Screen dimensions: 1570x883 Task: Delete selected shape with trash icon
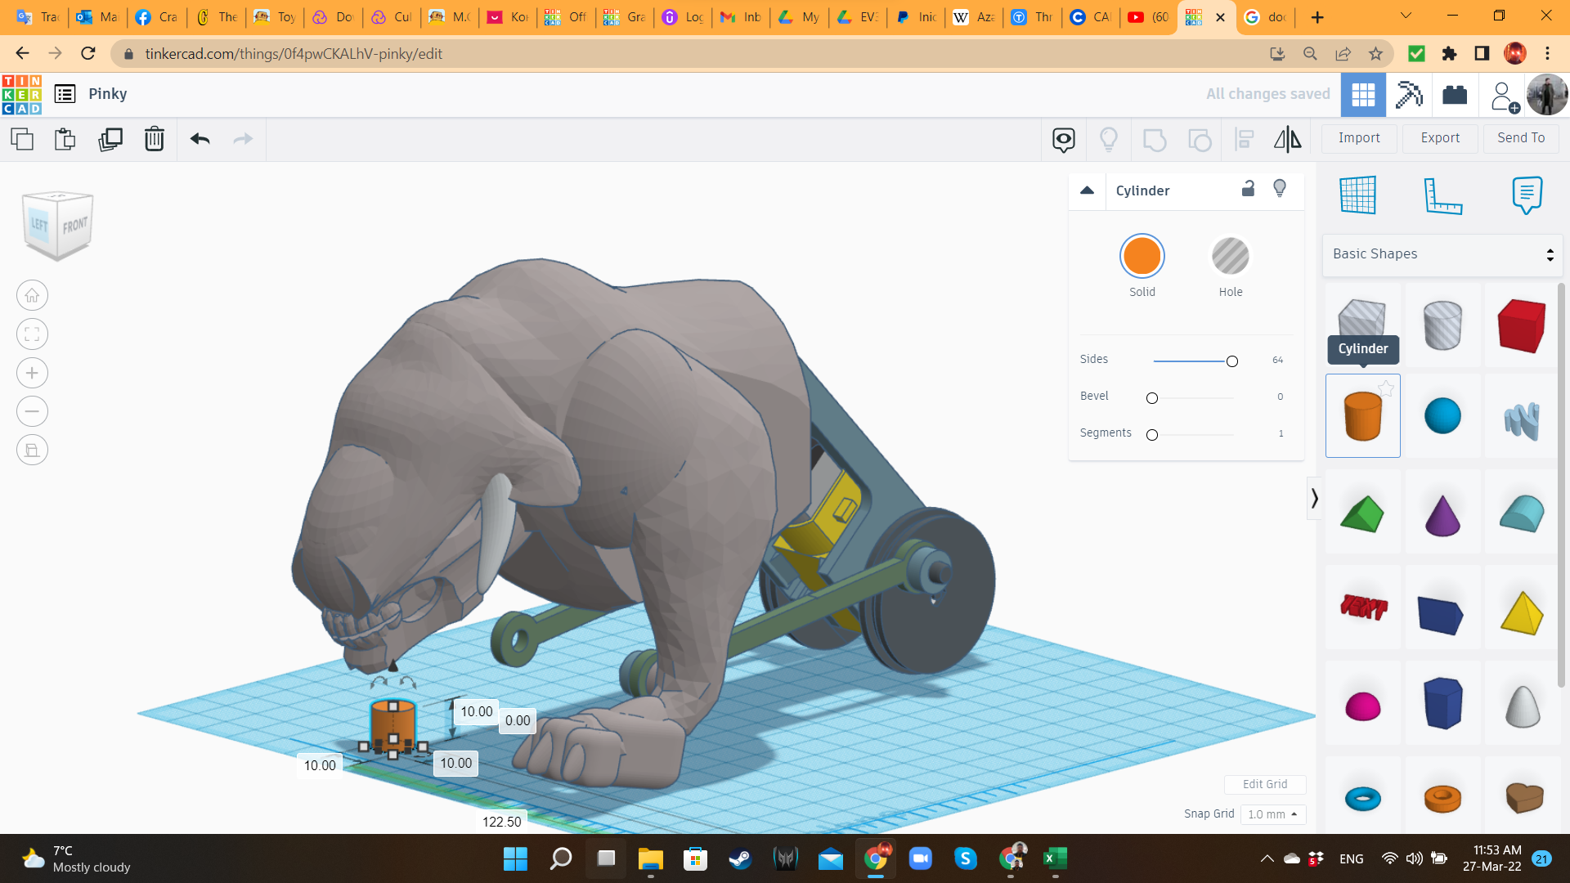[x=154, y=139]
